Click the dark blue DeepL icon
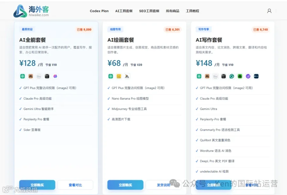 256,76
